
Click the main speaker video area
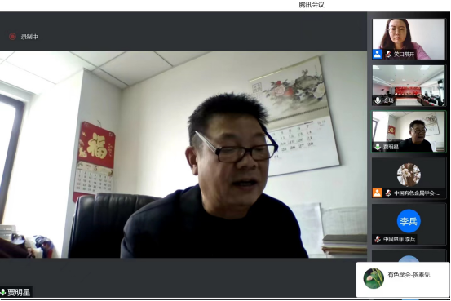pos(183,154)
